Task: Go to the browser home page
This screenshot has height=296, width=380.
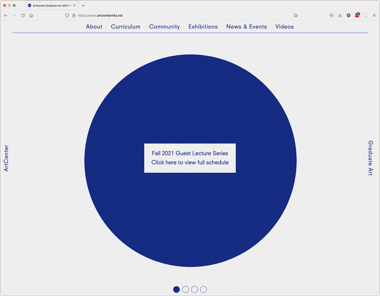Action: (31, 16)
